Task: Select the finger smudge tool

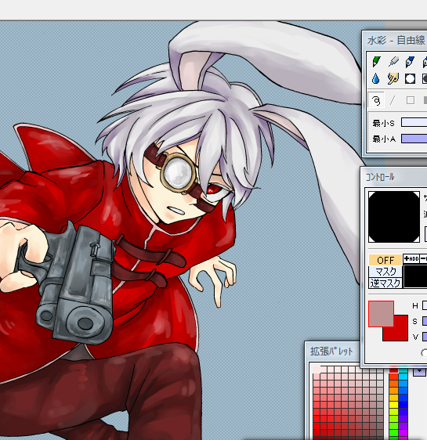Action: coord(393,79)
